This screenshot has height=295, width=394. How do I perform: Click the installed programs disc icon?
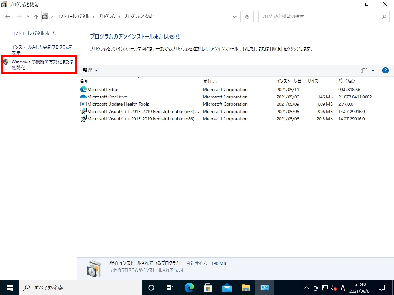click(94, 268)
